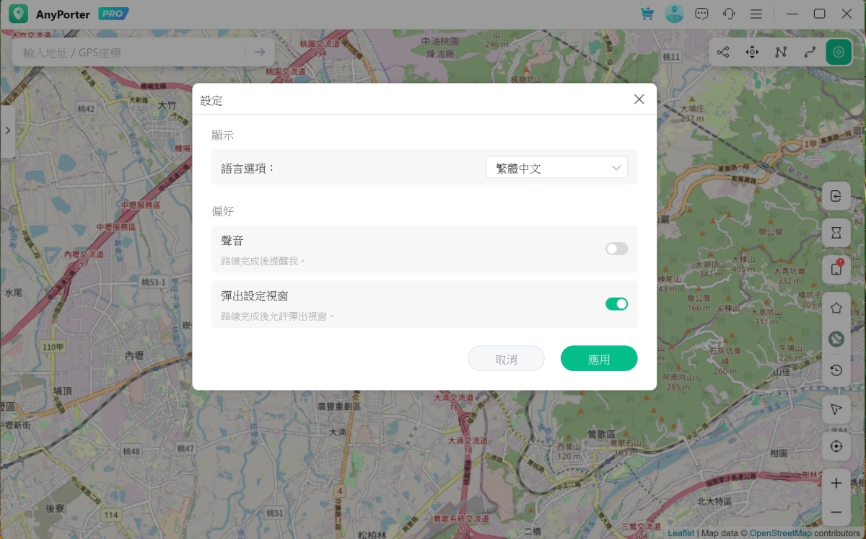Toggle the 聲音 sound switch on
The height and width of the screenshot is (539, 866).
(616, 249)
